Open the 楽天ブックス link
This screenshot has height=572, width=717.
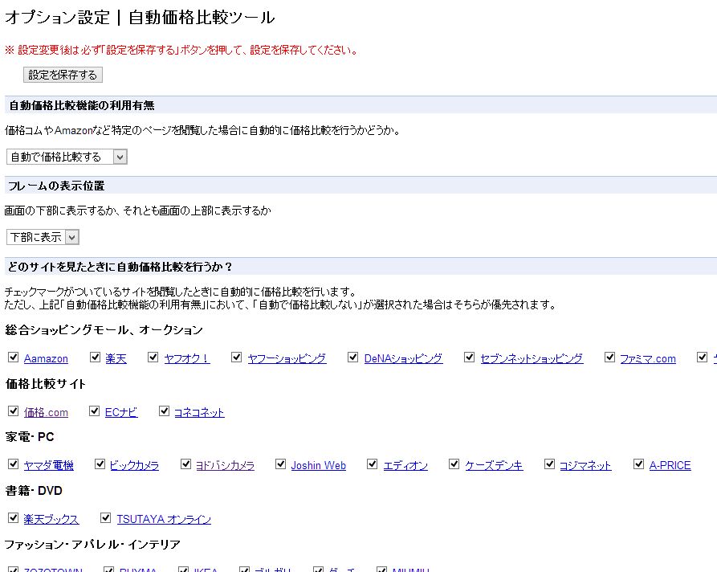pyautogui.click(x=51, y=519)
